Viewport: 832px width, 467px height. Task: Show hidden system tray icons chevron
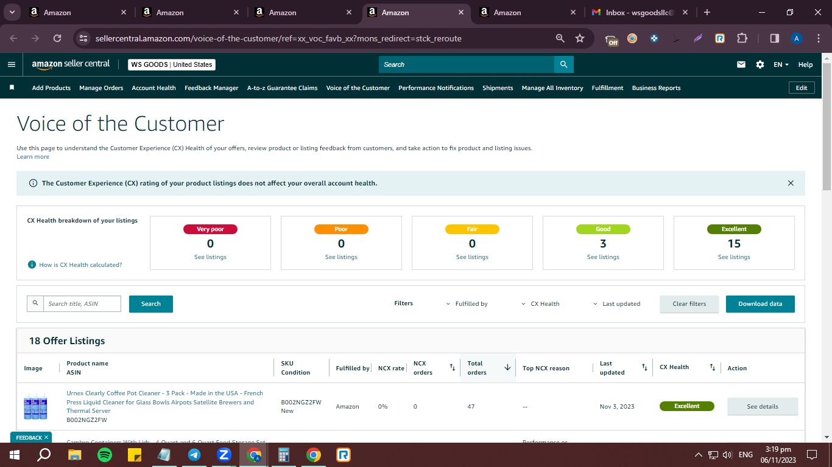point(699,455)
